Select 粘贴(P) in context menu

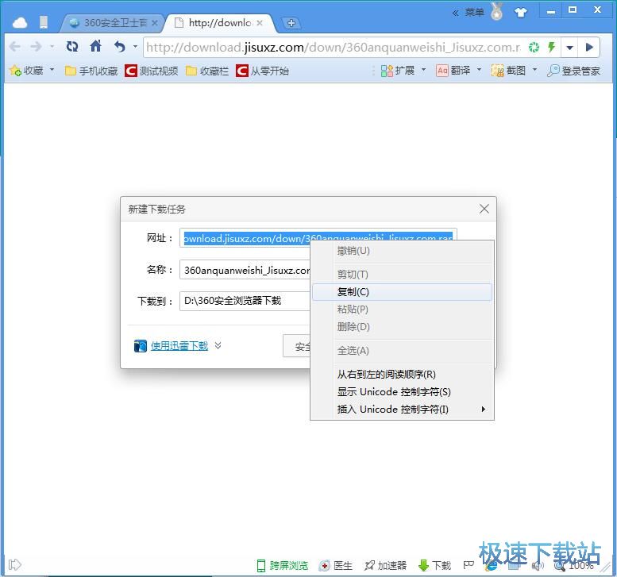(x=402, y=310)
